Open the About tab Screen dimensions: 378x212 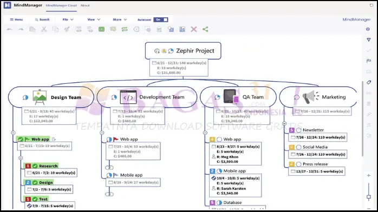click(85, 5)
